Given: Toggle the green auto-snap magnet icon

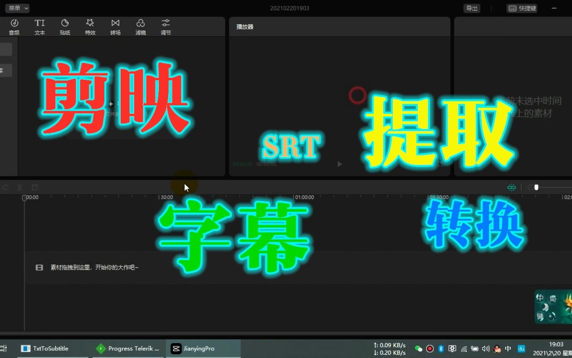Looking at the screenshot, I should (511, 187).
